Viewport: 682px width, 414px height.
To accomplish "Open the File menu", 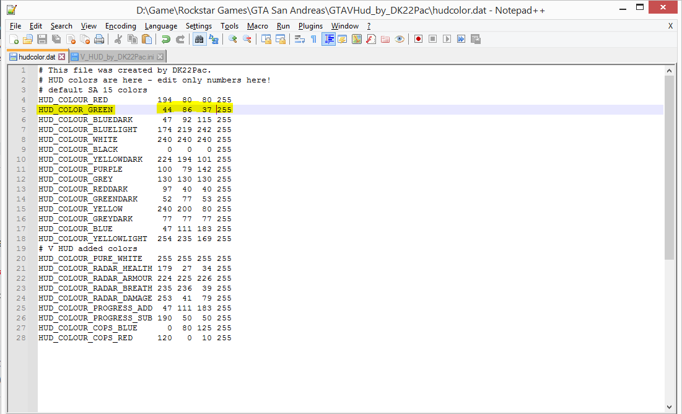I will point(15,26).
